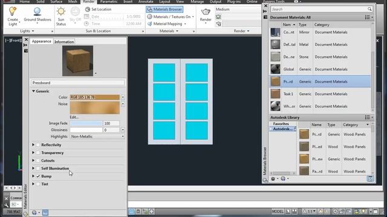The image size is (387, 217).
Task: Open the Manage ribbon tab
Action: (197, 1)
